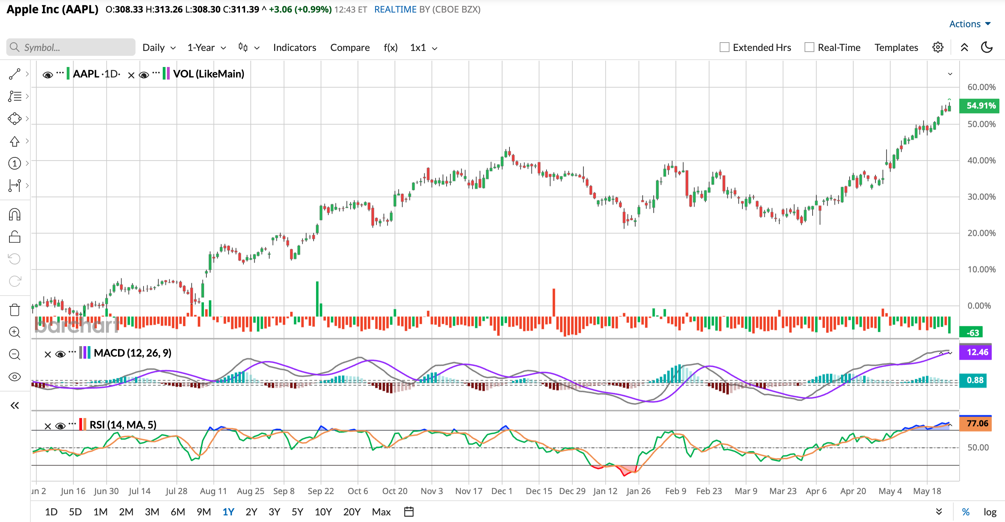
Task: Click the lock drawings icon
Action: coord(14,237)
